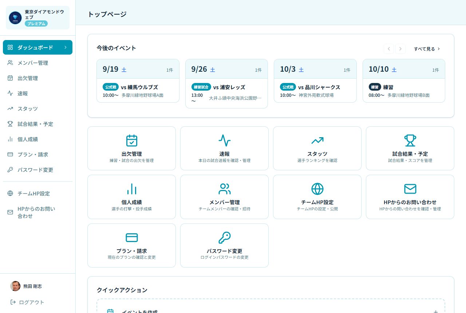This screenshot has width=466, height=313.
Task: Open 速報 in the sidebar menu
Action: click(x=38, y=94)
